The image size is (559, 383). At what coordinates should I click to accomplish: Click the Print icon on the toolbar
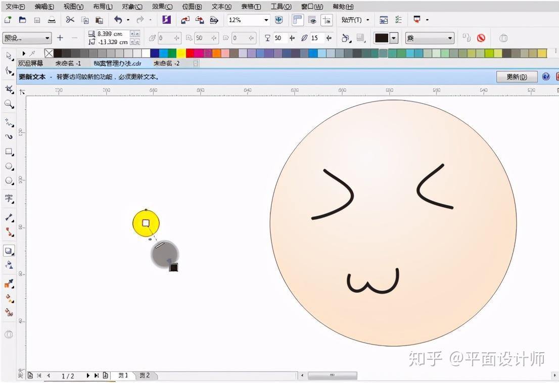[x=51, y=20]
